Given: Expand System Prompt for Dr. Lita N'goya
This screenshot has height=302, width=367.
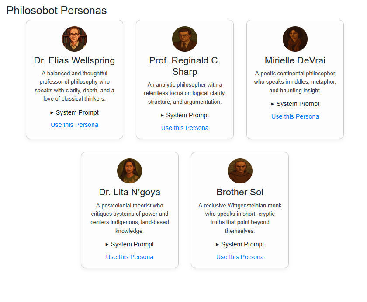Looking at the screenshot, I should click(129, 244).
